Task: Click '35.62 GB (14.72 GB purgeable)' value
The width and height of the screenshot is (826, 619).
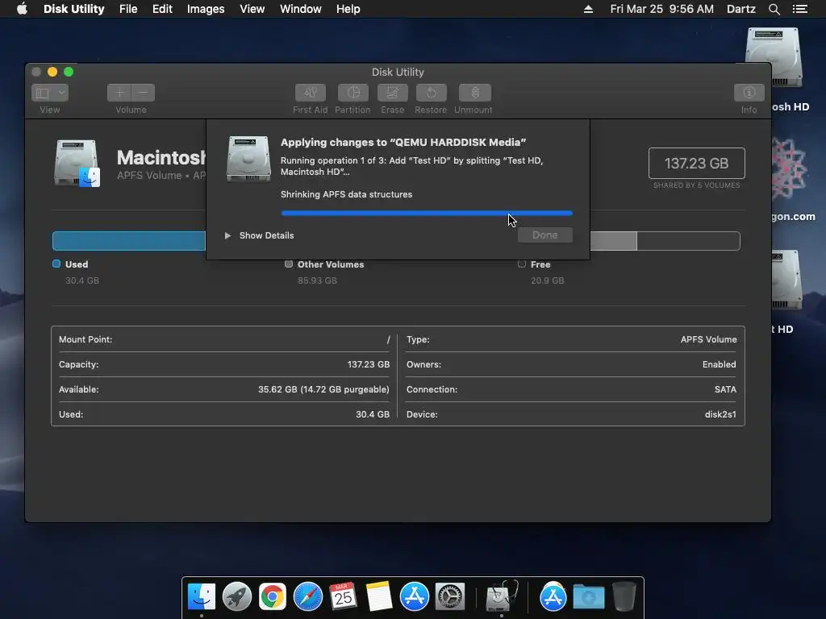Action: point(323,389)
